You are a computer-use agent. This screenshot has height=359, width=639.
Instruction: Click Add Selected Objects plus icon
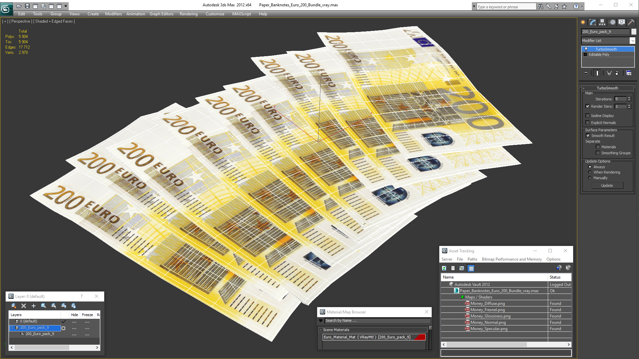[34, 306]
